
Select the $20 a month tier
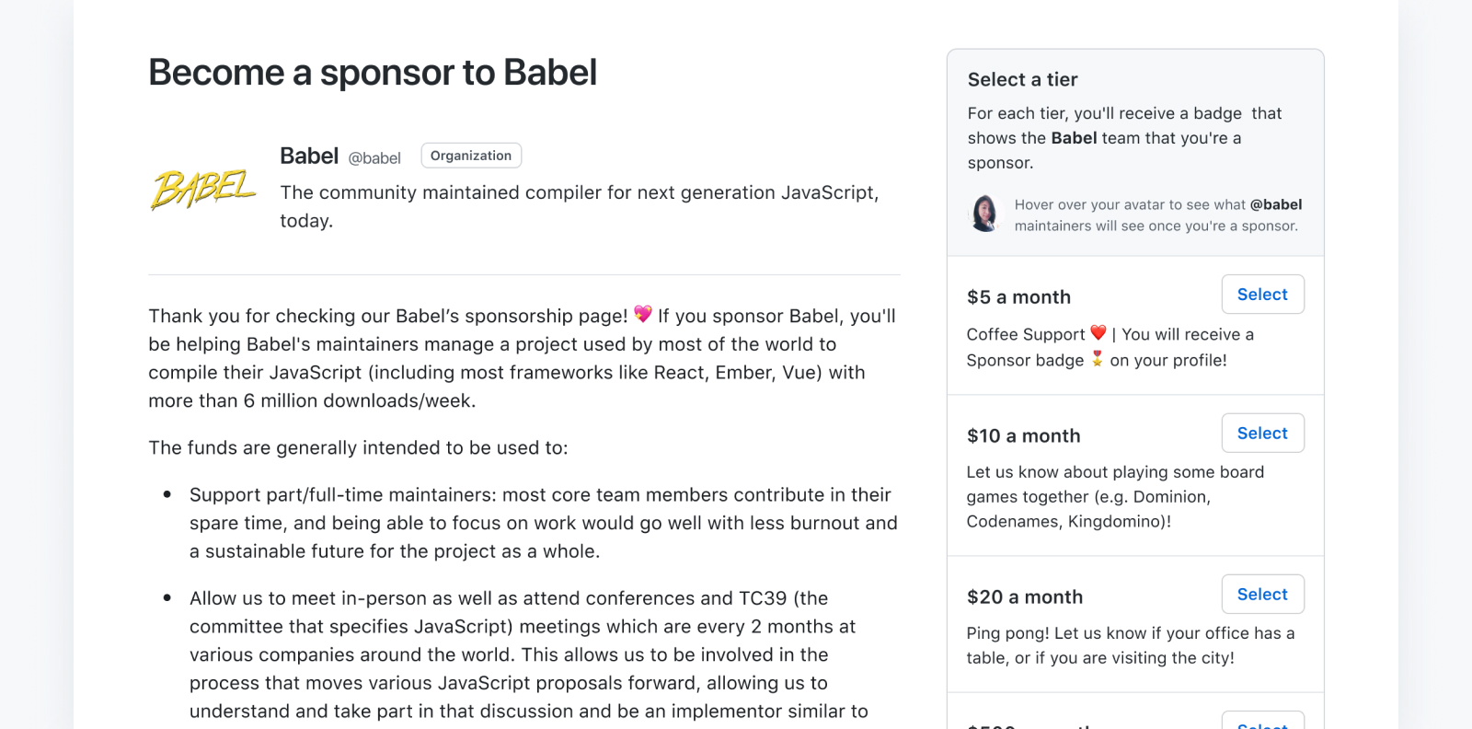point(1262,595)
